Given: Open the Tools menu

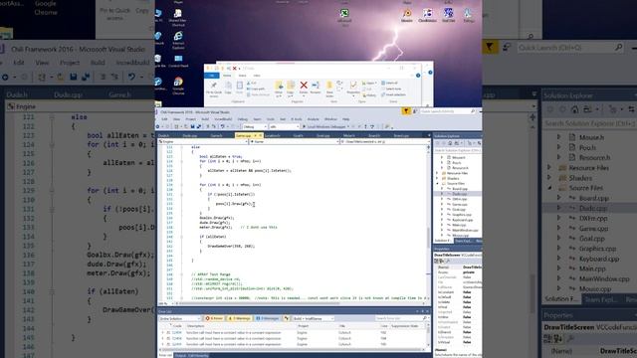Looking at the screenshot, I should coord(271,119).
